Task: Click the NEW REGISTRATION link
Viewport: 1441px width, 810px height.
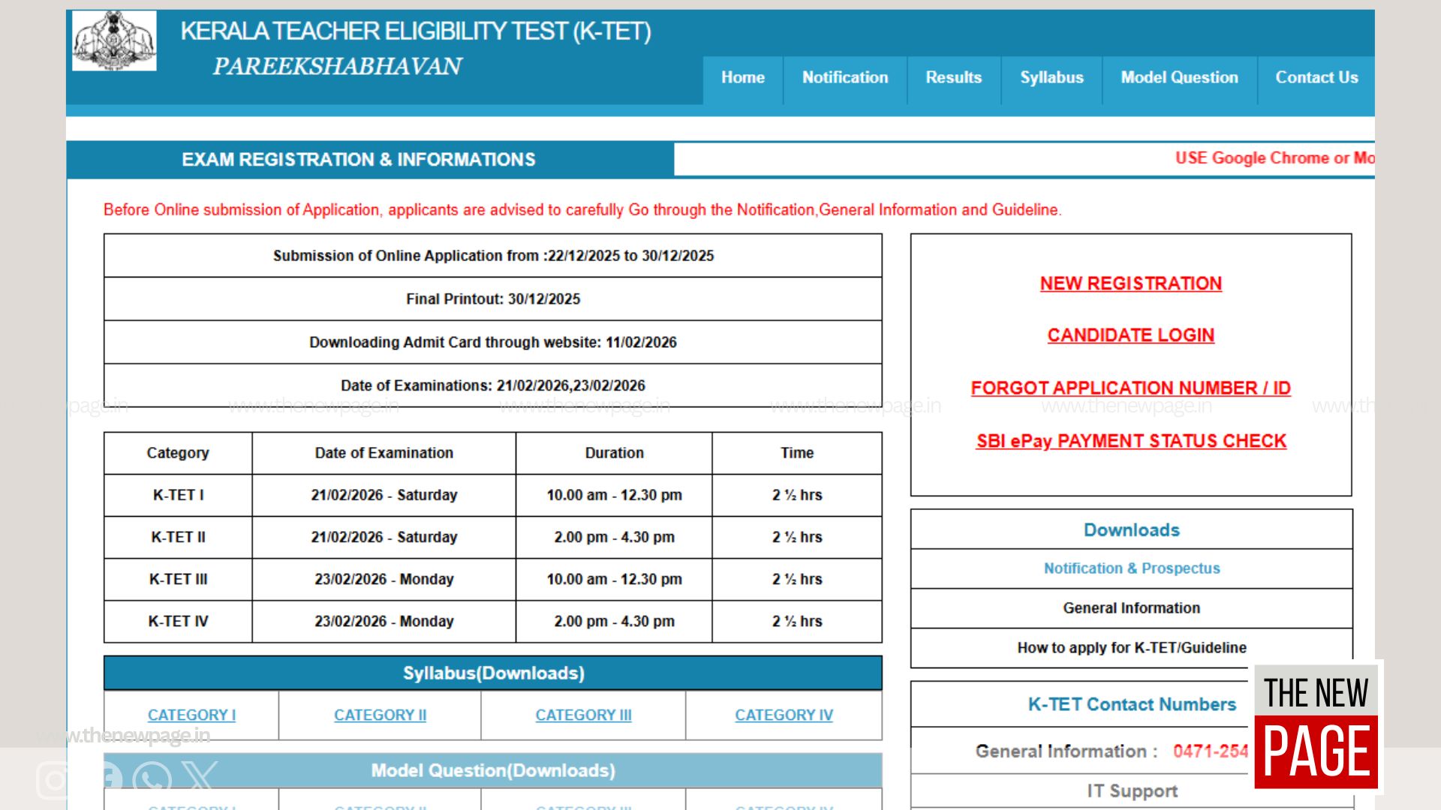Action: coord(1130,283)
